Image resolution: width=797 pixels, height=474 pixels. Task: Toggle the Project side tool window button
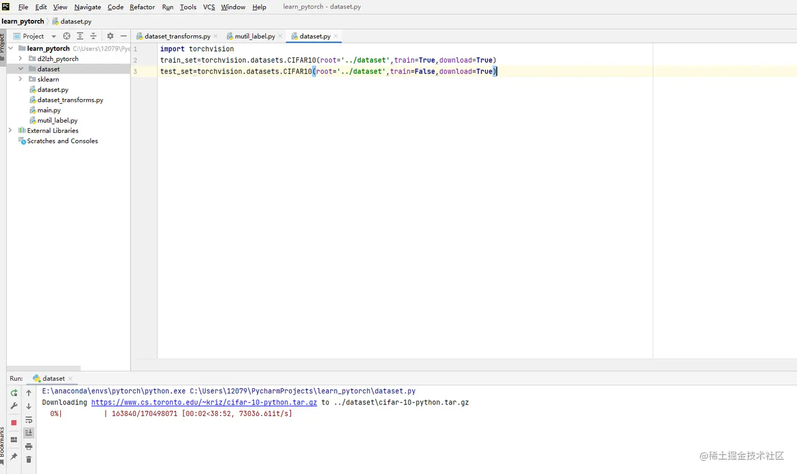3,46
